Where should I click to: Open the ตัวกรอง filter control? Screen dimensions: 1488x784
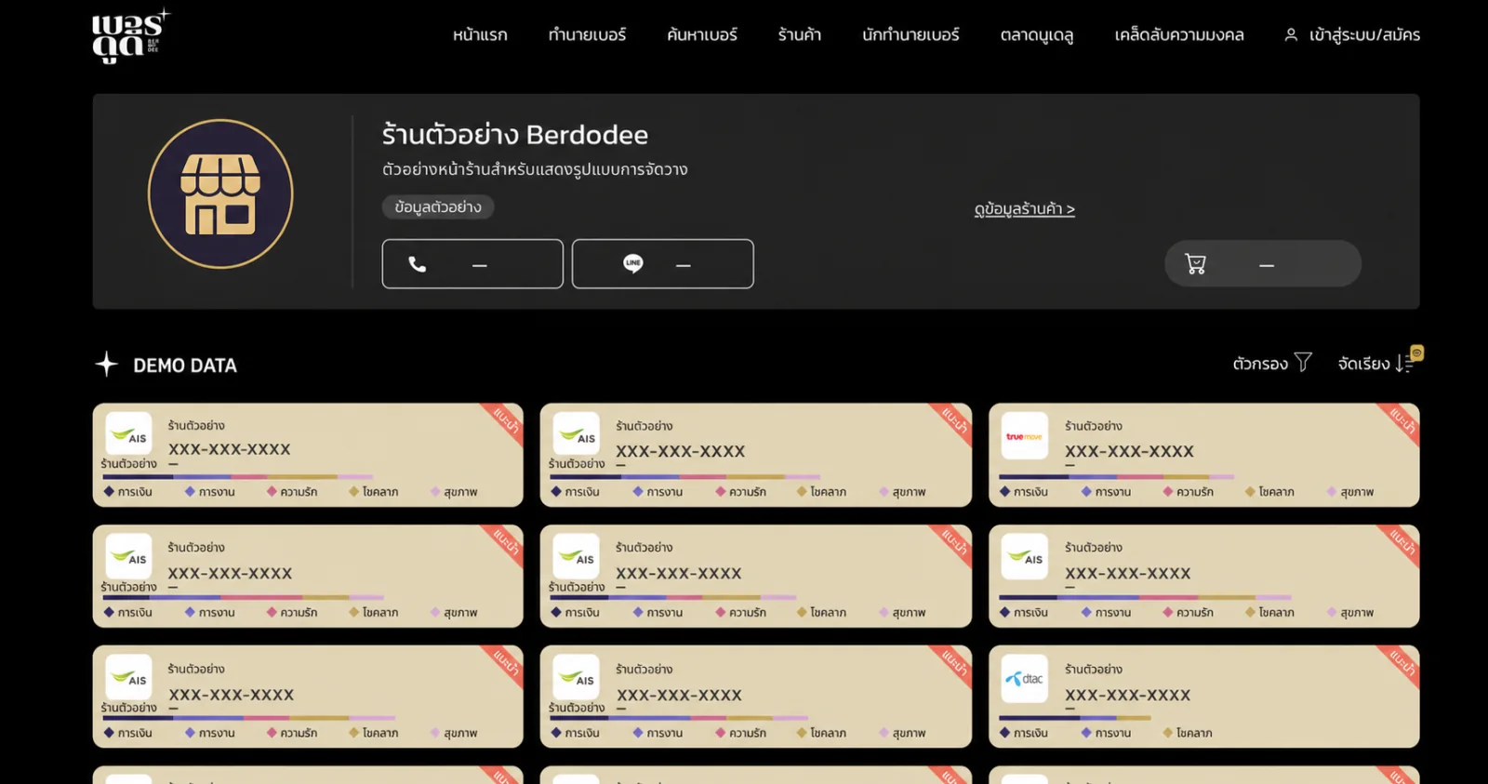(1271, 364)
